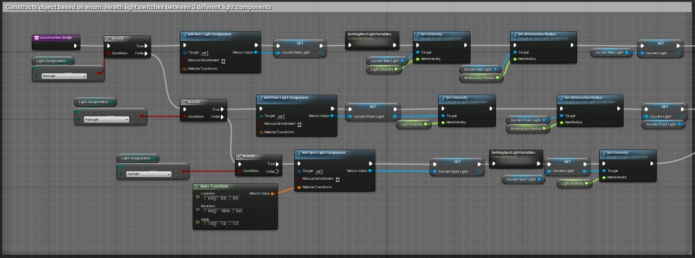Open the Point Light enum dropdown
The image size is (695, 258).
click(107, 120)
